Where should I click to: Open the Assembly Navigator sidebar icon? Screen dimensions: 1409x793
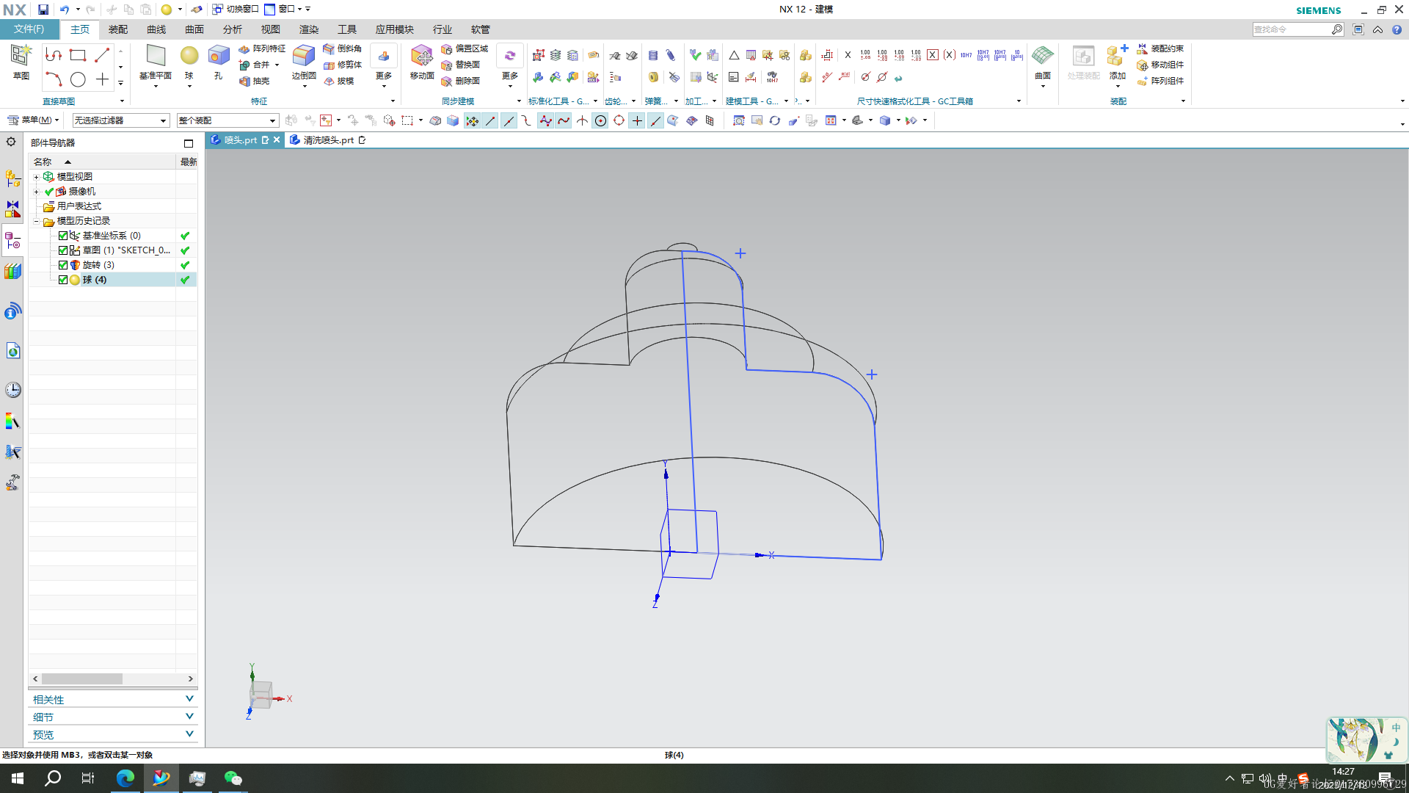[13, 178]
